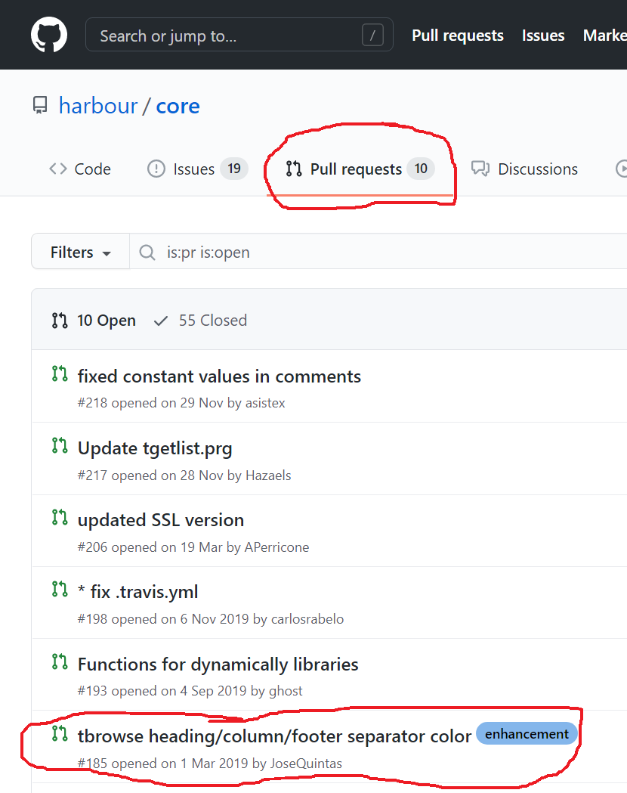Click author asistex on PR #218
The image size is (627, 793).
point(265,403)
